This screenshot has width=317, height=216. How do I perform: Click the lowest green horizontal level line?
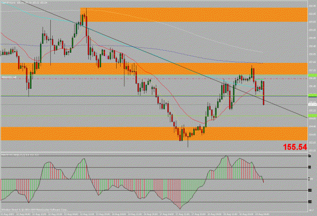(x=154, y=116)
